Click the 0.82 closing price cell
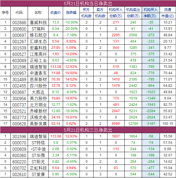The height and width of the screenshot is (178, 176). (x=56, y=162)
